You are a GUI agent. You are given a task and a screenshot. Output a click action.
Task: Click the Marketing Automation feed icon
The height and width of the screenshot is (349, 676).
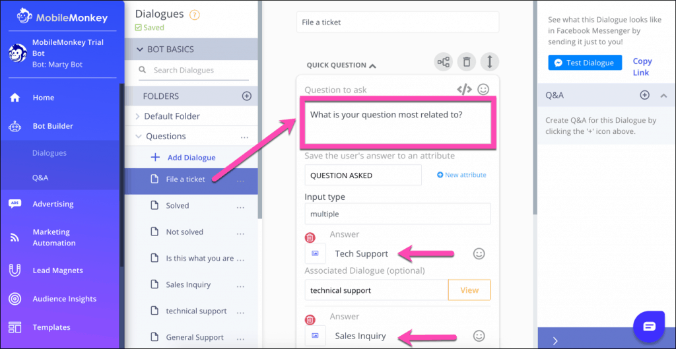[15, 238]
